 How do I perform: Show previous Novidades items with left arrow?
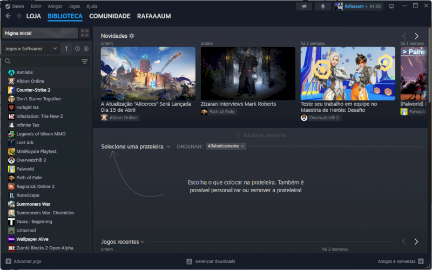click(404, 36)
